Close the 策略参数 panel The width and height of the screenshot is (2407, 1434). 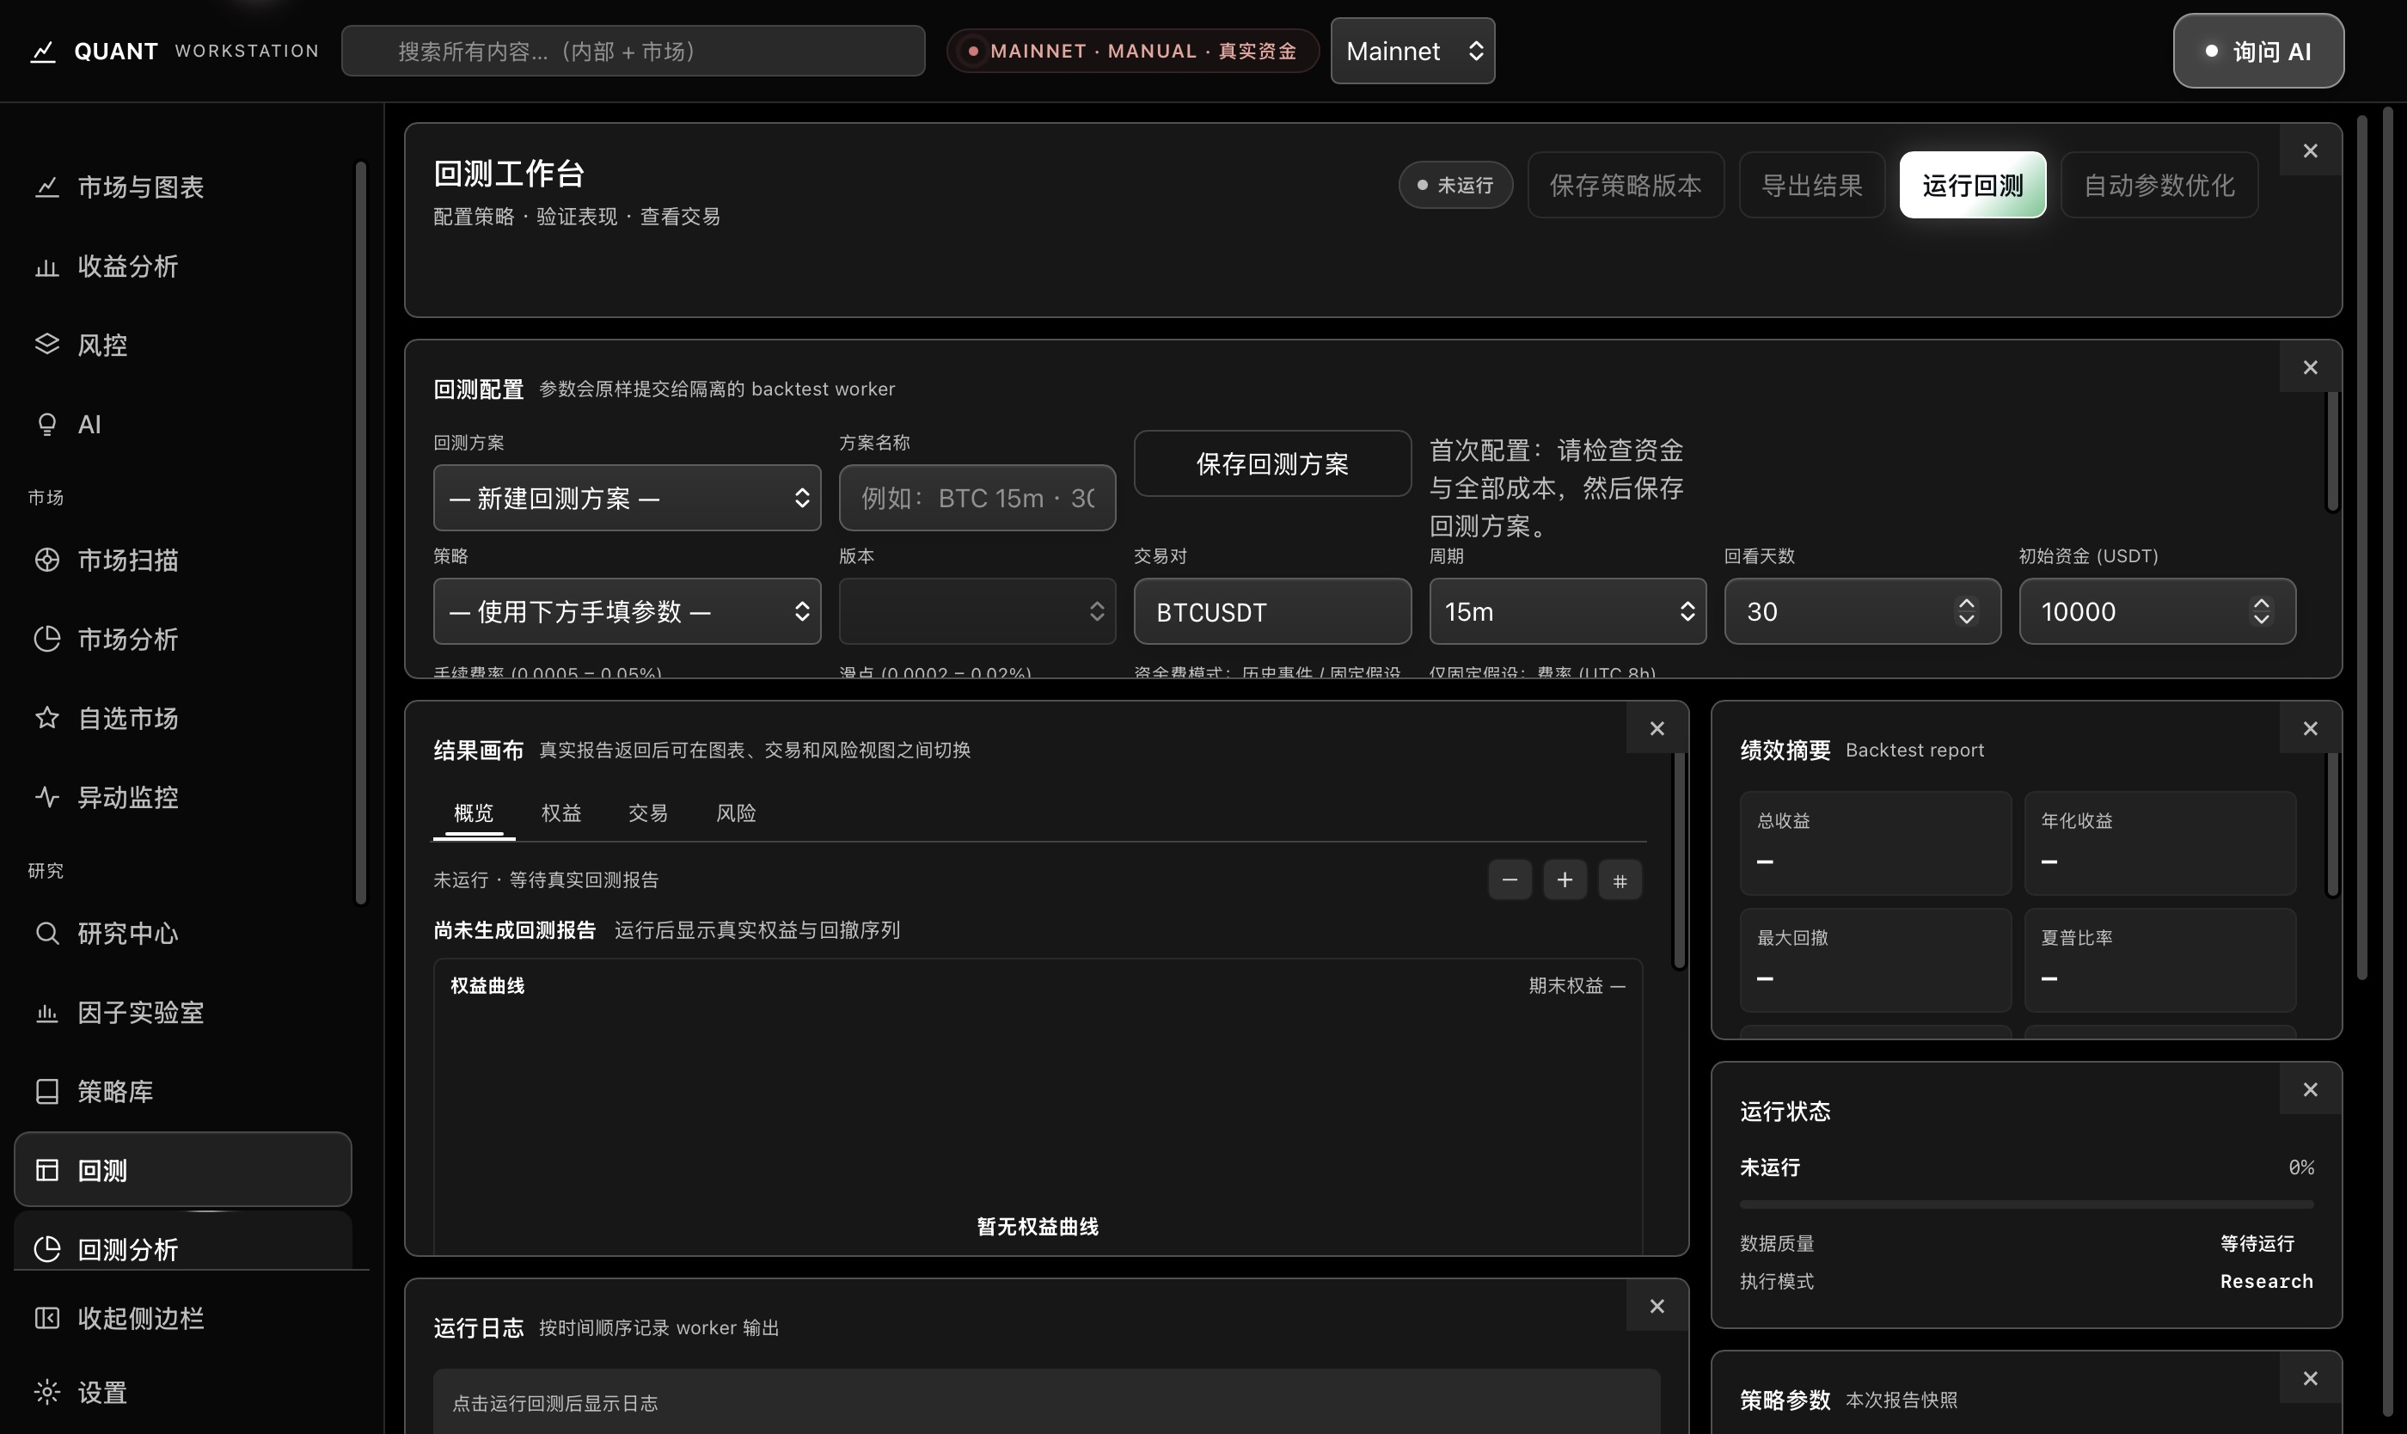point(2311,1378)
